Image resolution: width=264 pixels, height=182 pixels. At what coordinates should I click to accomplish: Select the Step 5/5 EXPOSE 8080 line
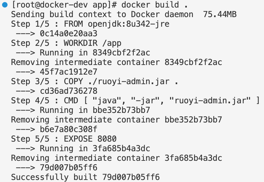coord(64,139)
